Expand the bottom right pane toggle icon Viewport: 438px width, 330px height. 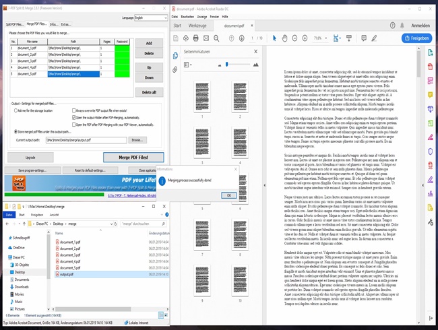tap(431, 319)
